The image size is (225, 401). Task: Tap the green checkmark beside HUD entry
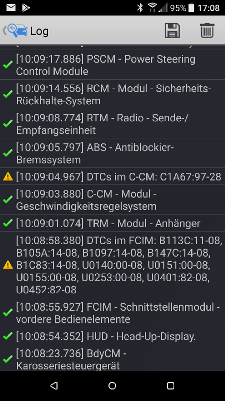[8, 336]
